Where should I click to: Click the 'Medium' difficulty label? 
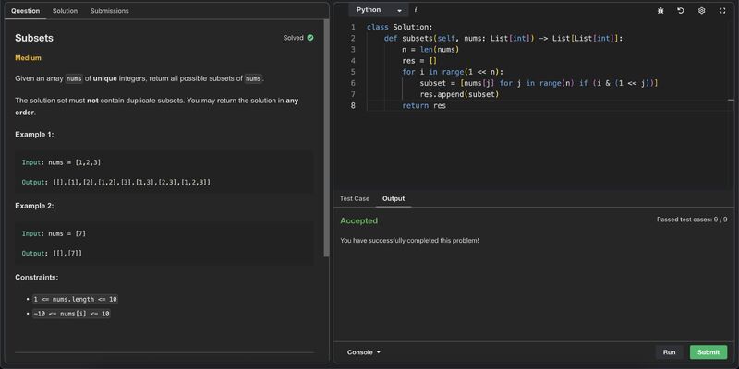pos(29,58)
